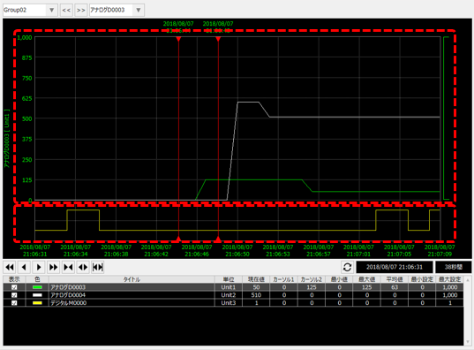Click the fast-forward double-right arrow icon
Screen dimensions: 474x350
click(53, 267)
